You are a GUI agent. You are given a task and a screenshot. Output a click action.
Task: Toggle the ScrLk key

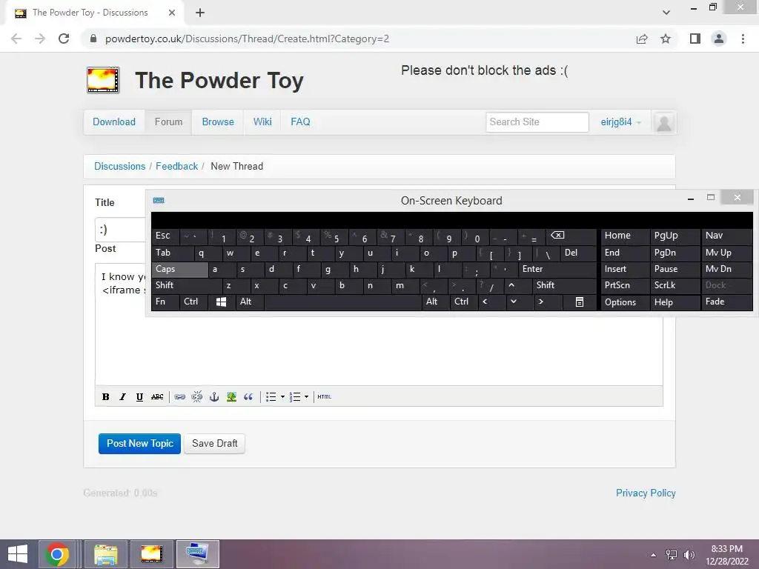pyautogui.click(x=675, y=285)
